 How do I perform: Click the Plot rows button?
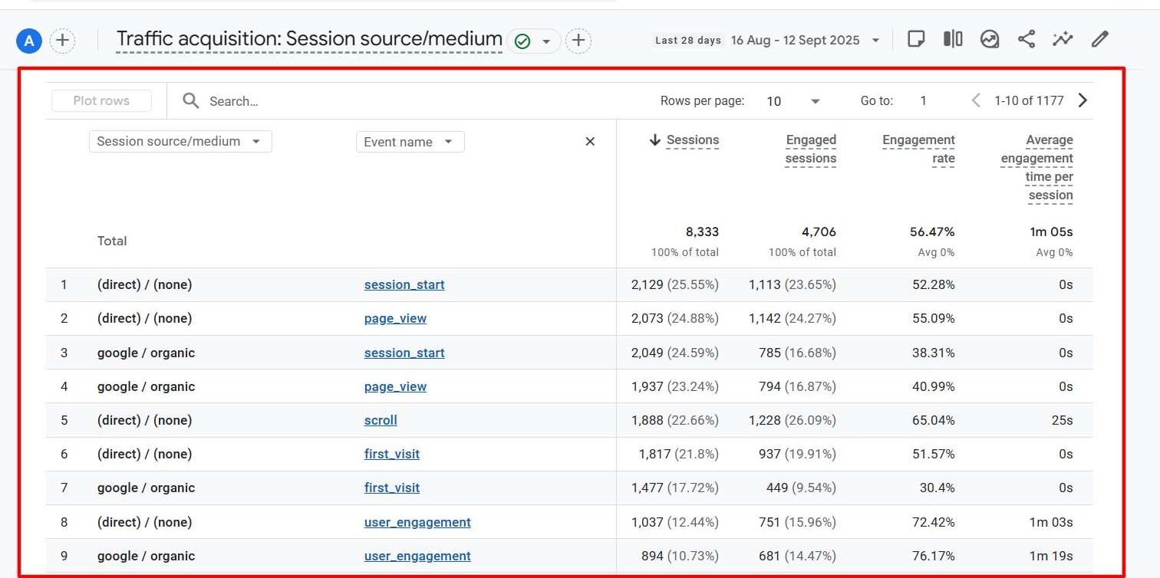(101, 100)
